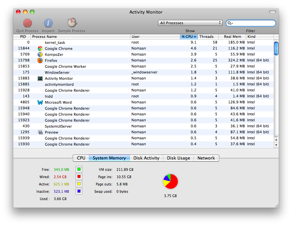Click the Quit Process stop icon
This screenshot has width=292, height=226.
click(x=27, y=23)
